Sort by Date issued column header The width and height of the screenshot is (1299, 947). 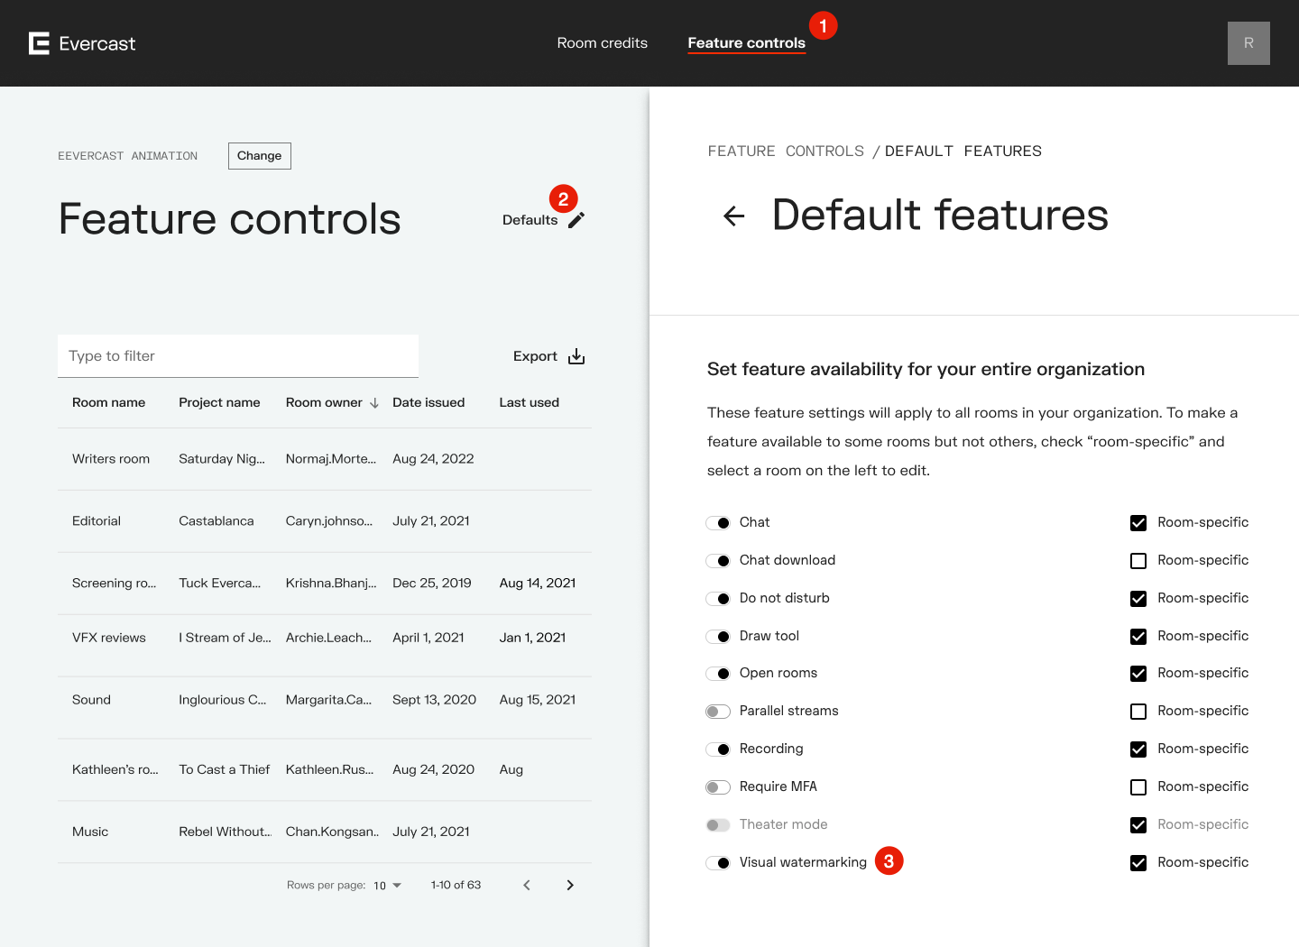pos(428,402)
